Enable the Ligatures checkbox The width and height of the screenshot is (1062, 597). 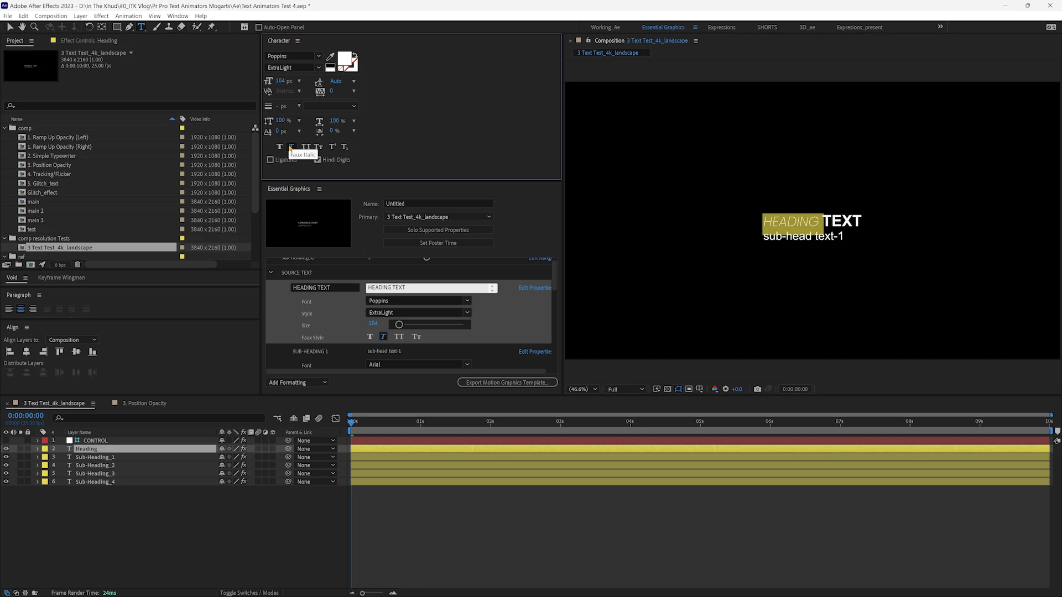point(270,160)
